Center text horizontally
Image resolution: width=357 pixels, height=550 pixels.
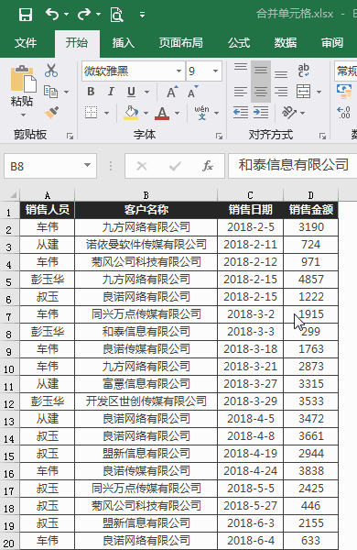pyautogui.click(x=261, y=92)
